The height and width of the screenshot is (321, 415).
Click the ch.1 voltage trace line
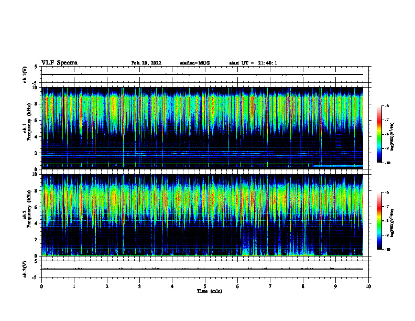click(202, 74)
